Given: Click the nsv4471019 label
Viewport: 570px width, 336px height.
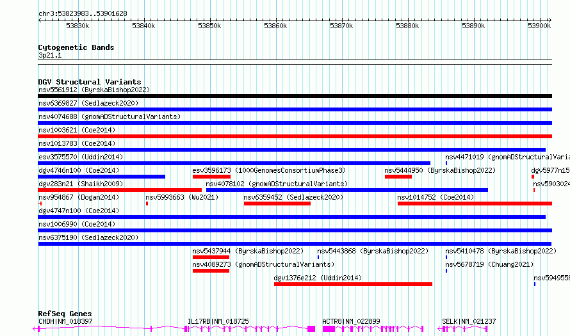Looking at the screenshot, I should pos(507,157).
